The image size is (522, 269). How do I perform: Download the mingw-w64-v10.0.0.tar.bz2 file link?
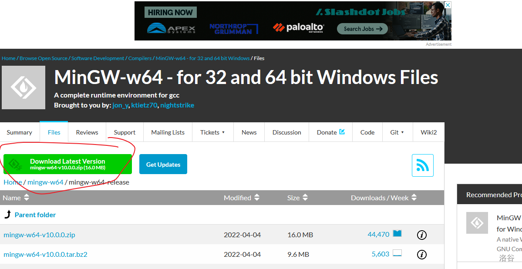[45, 254]
